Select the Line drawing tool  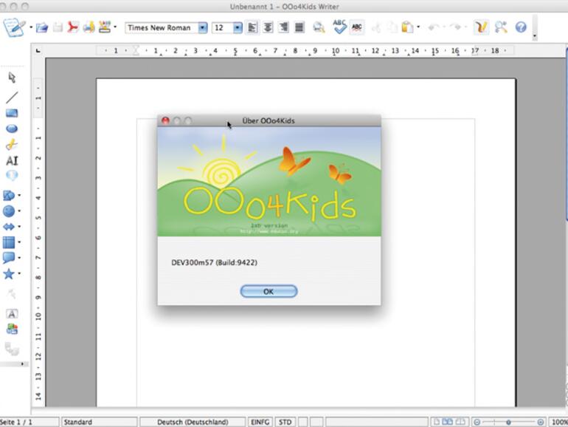[12, 98]
